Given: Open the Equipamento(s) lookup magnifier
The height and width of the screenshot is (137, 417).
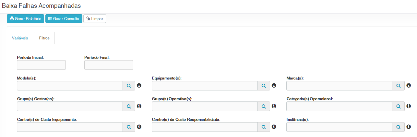Looking at the screenshot, I should [264, 86].
